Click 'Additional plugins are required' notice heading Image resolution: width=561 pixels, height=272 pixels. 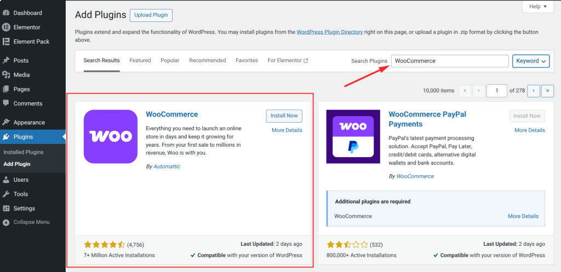tap(373, 201)
